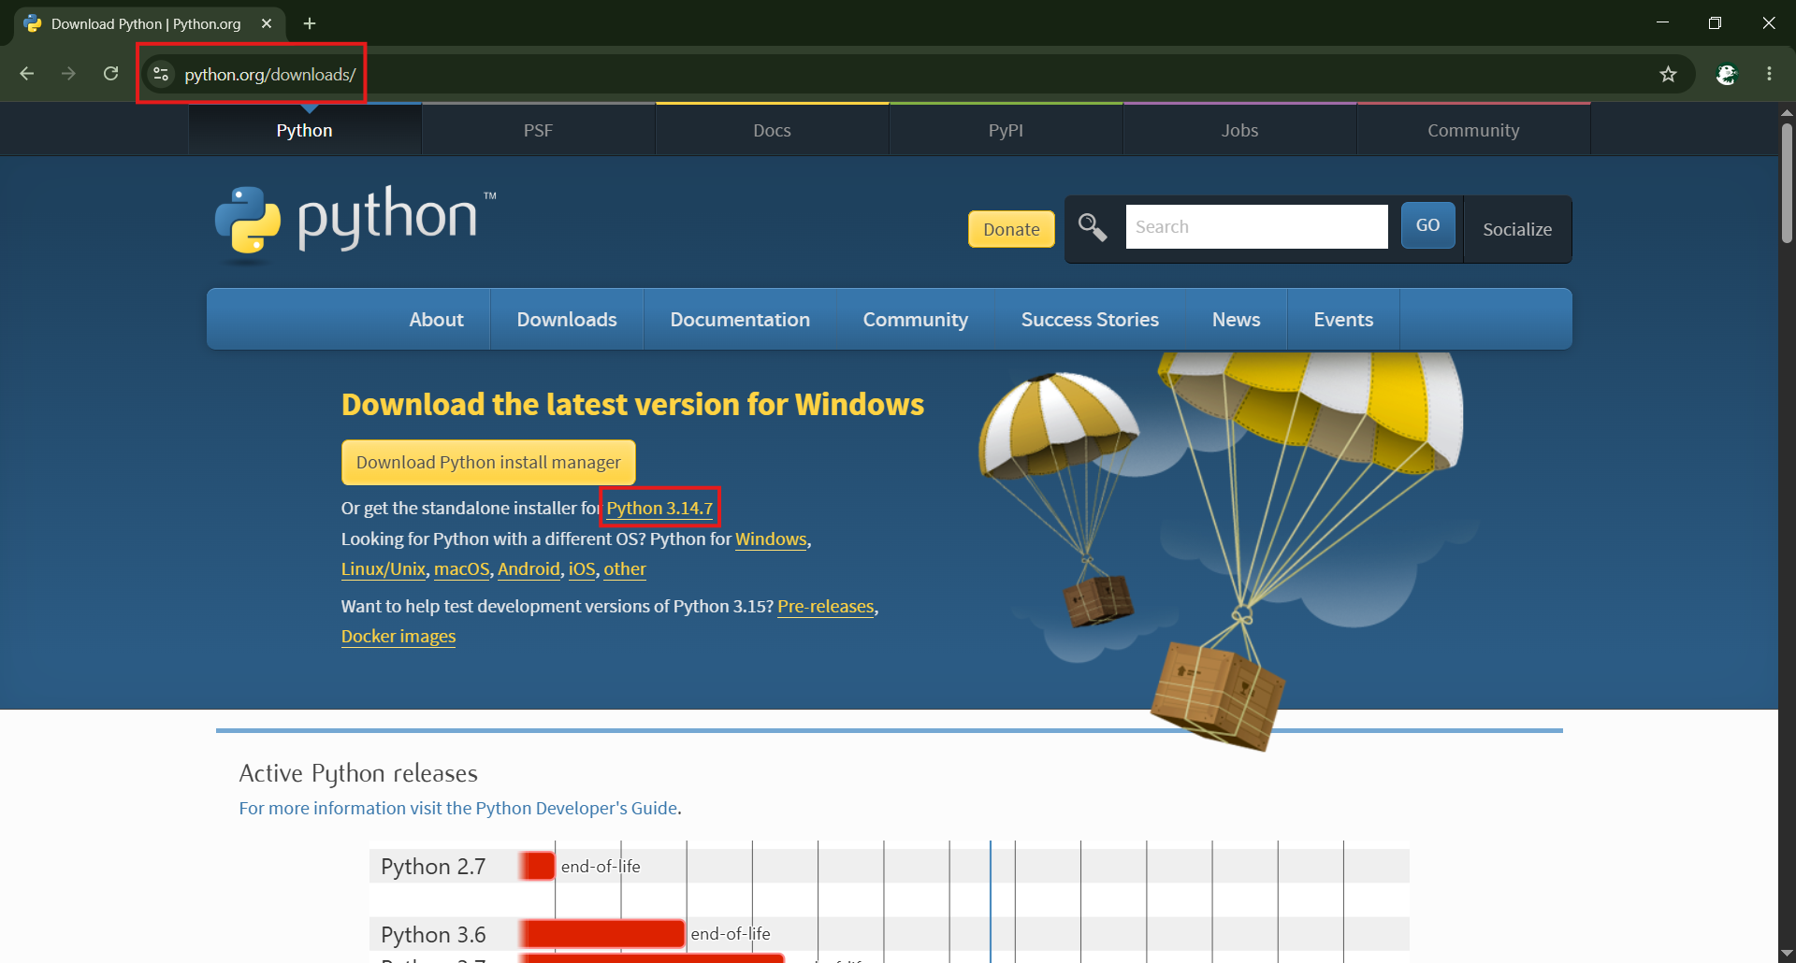Image resolution: width=1796 pixels, height=963 pixels.
Task: Select the PyPI top tab
Action: 1006,130
